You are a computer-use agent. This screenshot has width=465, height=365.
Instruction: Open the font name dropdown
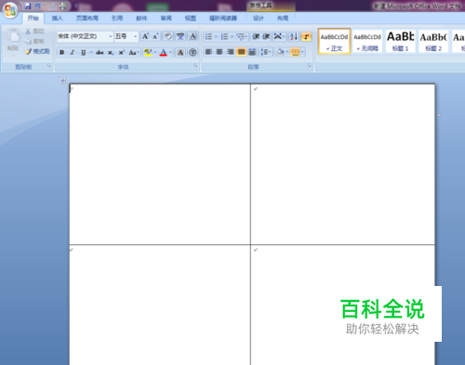111,36
